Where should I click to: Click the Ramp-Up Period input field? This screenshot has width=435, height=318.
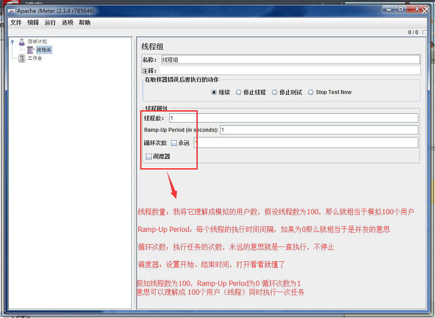(319, 130)
